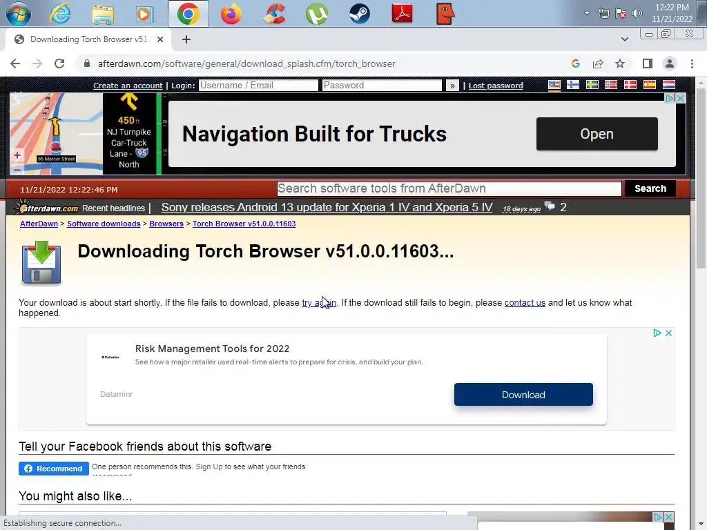Click Open on the truck navigation ad
The height and width of the screenshot is (530, 707).
point(597,134)
